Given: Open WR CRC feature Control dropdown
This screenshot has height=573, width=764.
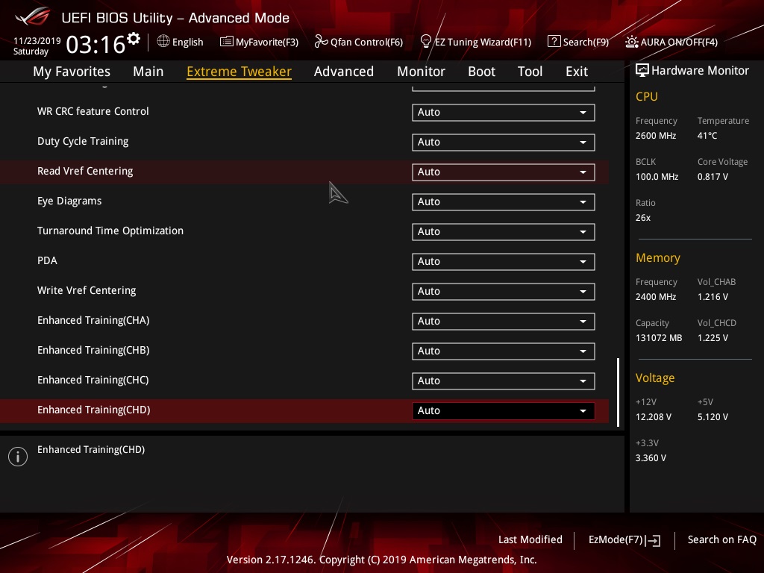Looking at the screenshot, I should 504,112.
